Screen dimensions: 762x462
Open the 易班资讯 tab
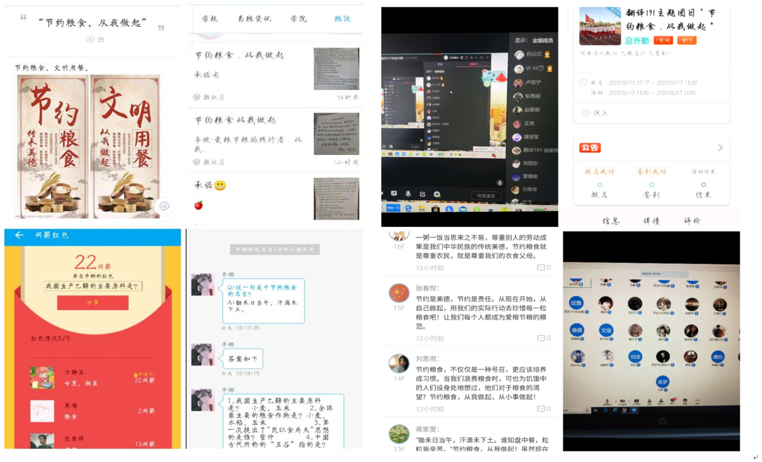(x=254, y=19)
